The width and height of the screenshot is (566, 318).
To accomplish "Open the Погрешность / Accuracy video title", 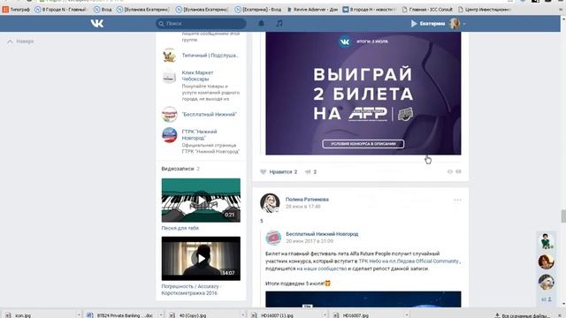I will [191, 290].
